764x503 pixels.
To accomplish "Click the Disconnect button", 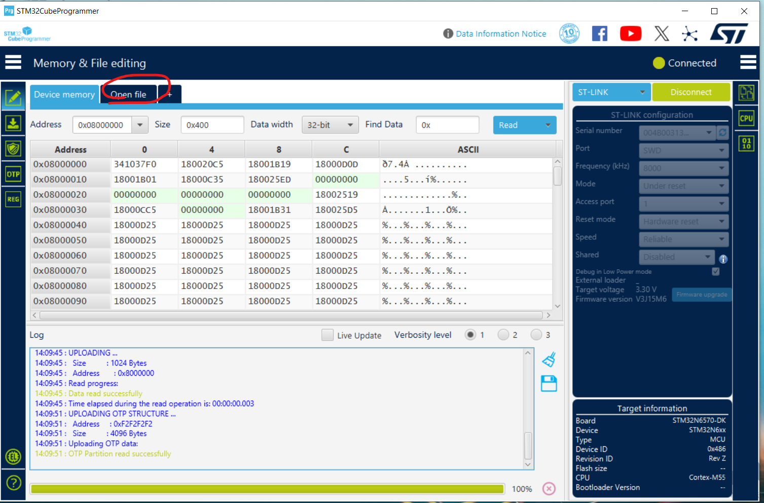I will click(x=691, y=92).
